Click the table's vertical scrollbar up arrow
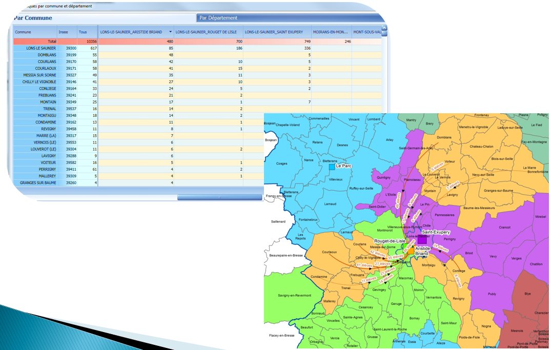This screenshot has width=552, height=350. [x=384, y=28]
